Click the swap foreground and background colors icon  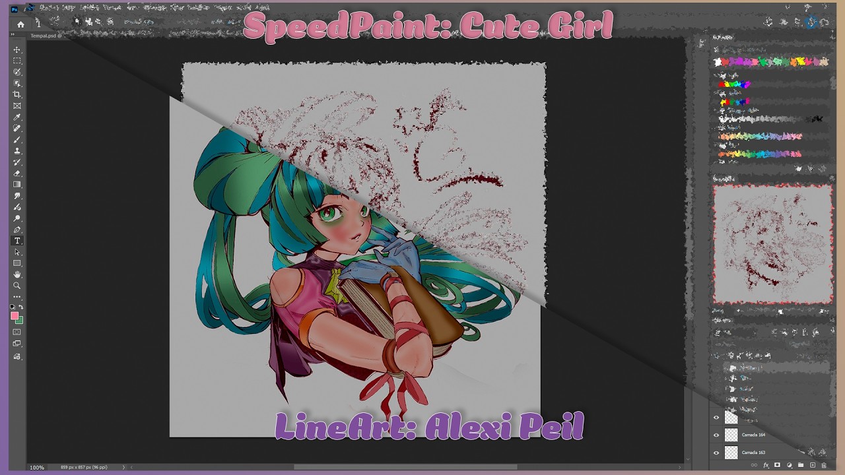pyautogui.click(x=21, y=307)
